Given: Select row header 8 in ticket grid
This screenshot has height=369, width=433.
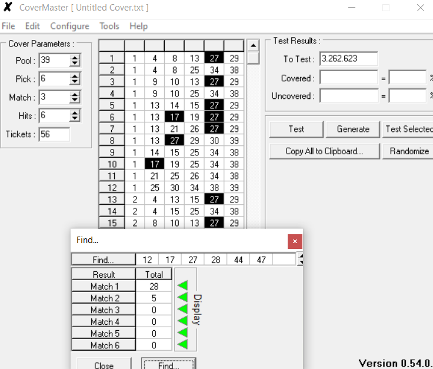Looking at the screenshot, I should coord(112,141).
